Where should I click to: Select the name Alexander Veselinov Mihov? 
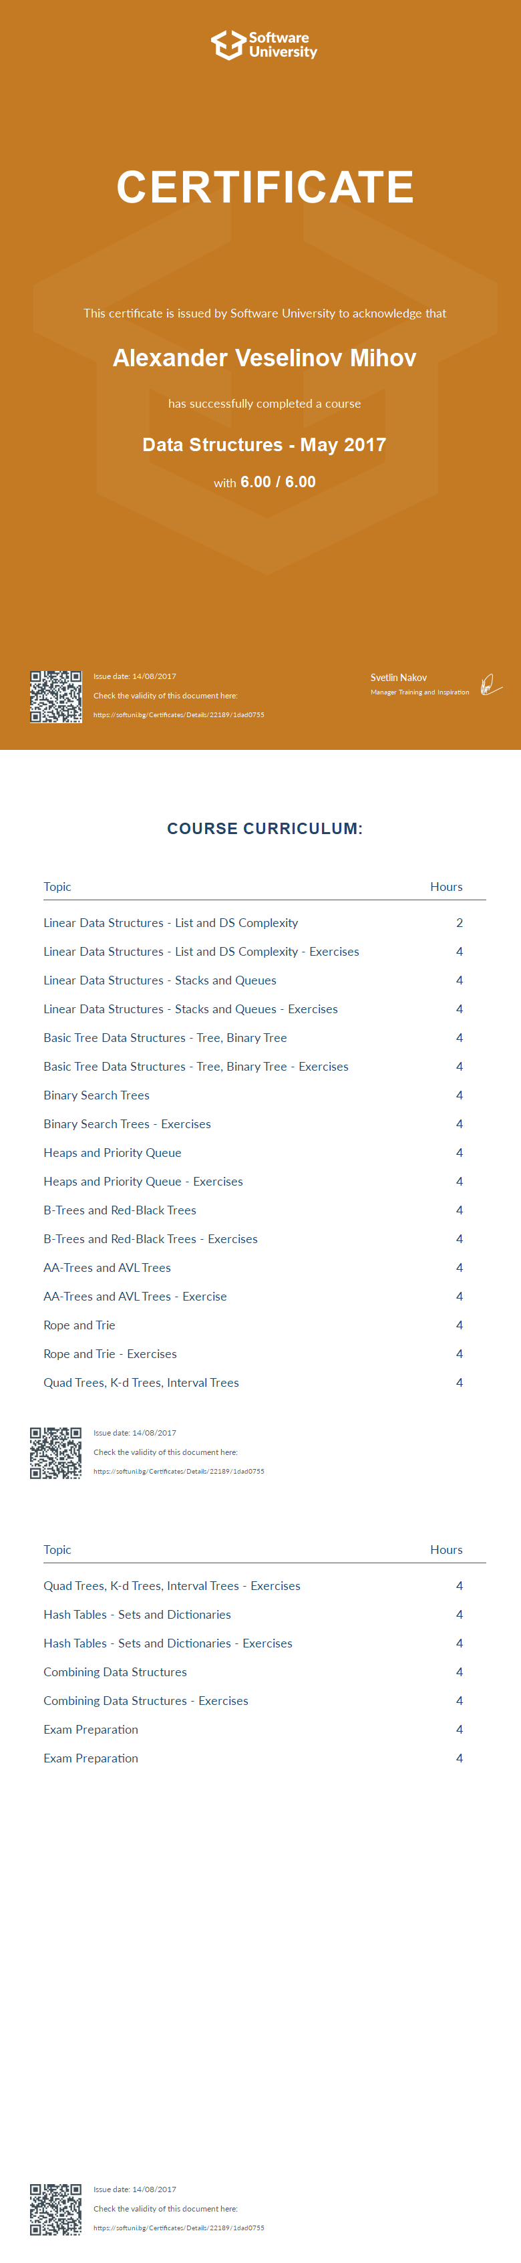265,358
